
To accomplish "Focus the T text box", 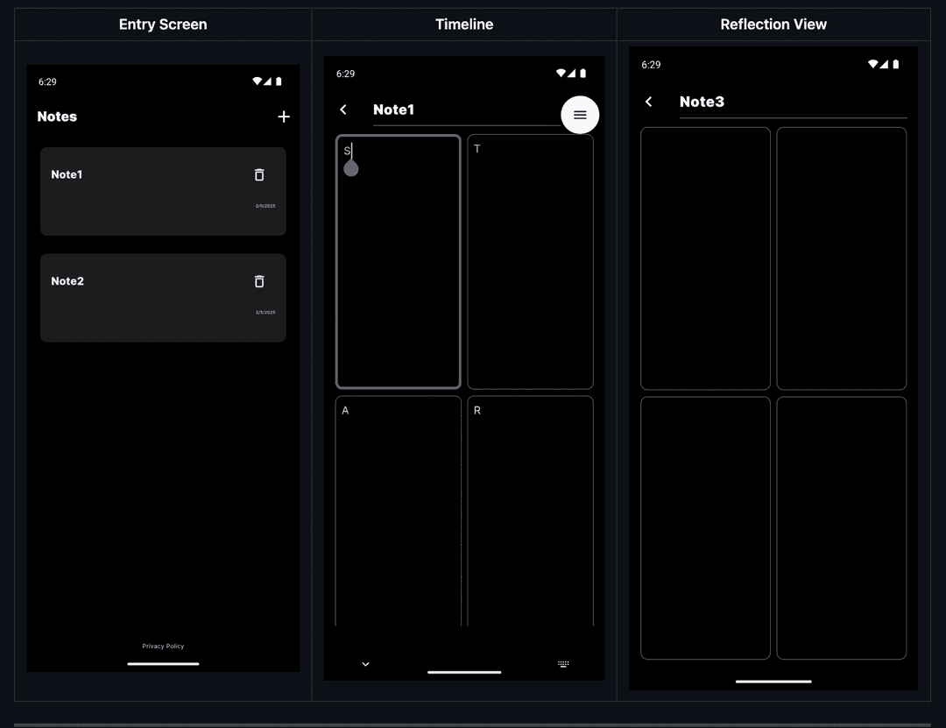I will coord(530,261).
